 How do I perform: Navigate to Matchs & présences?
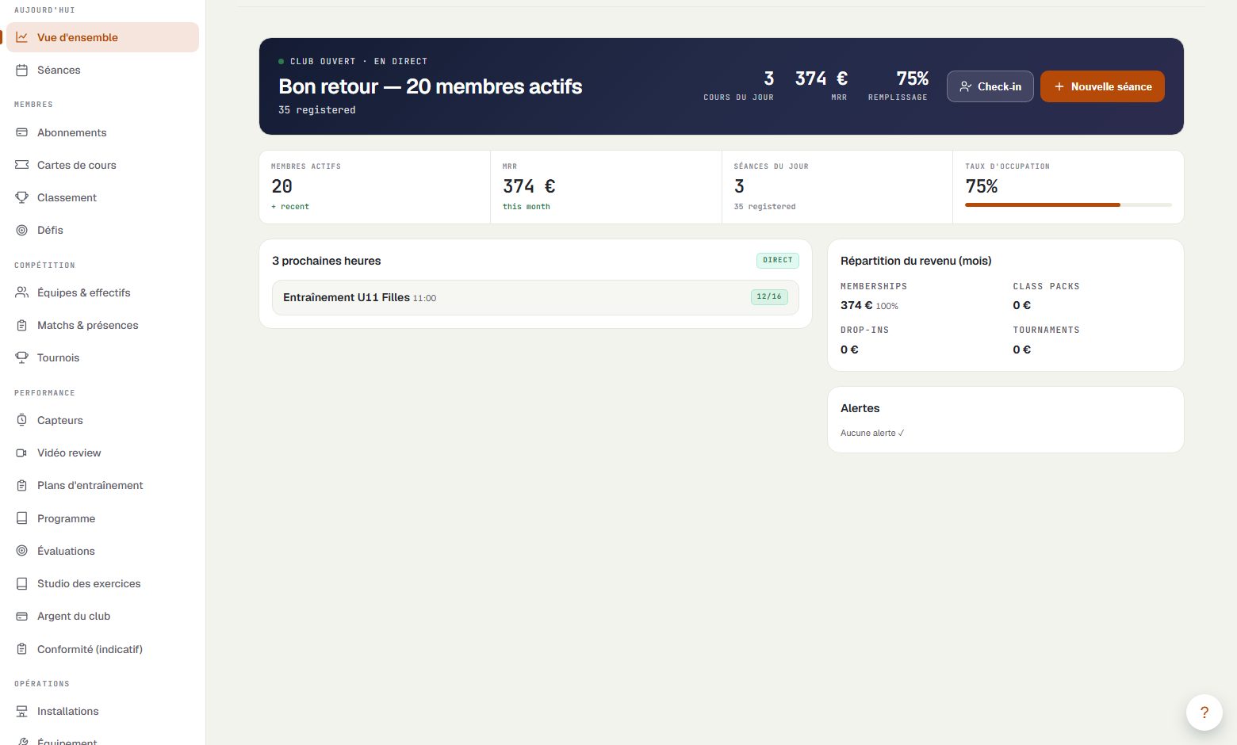102,325
